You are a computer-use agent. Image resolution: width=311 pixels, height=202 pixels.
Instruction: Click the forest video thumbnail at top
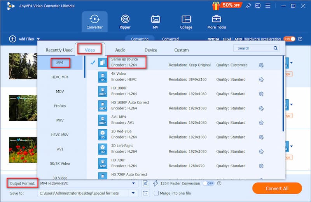pos(23,66)
